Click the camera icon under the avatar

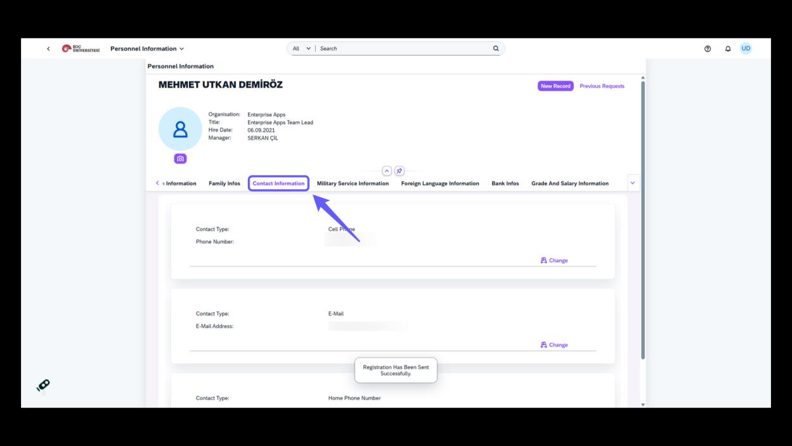click(180, 159)
